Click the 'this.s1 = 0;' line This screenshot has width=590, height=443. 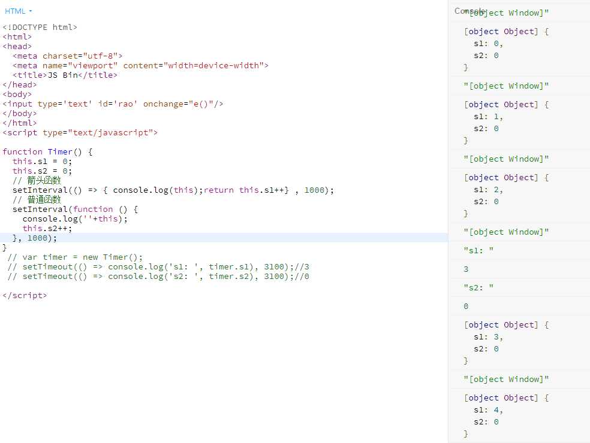pos(42,161)
